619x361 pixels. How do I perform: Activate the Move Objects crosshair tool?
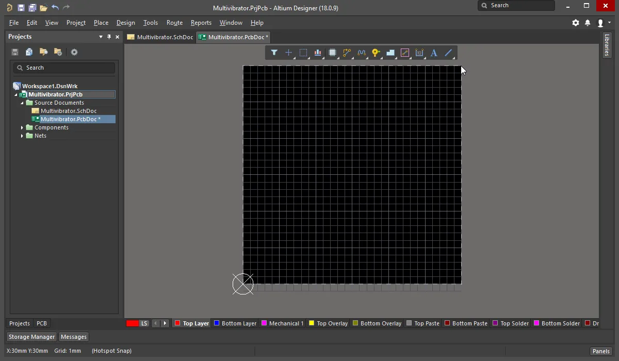288,53
